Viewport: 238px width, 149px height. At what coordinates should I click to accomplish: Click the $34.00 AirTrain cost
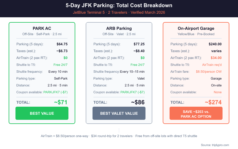pyautogui.click(x=216, y=58)
